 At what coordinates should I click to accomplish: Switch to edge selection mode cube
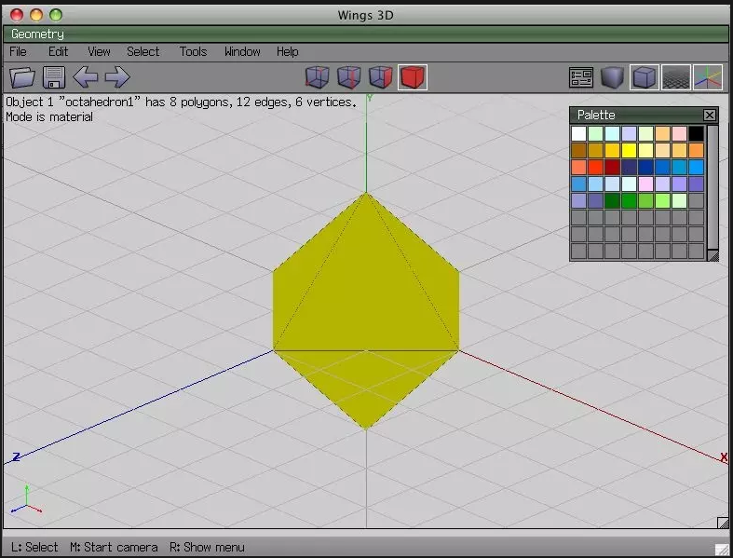(348, 77)
